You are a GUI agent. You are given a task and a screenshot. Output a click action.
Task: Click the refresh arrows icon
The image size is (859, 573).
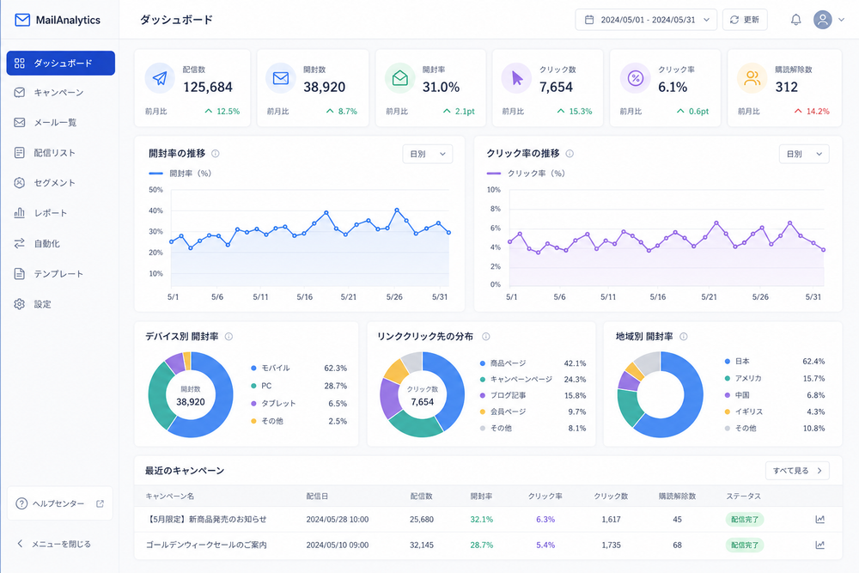click(x=734, y=20)
